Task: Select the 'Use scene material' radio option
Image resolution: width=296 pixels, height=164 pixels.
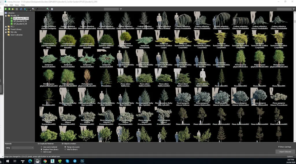Action: click(41, 147)
